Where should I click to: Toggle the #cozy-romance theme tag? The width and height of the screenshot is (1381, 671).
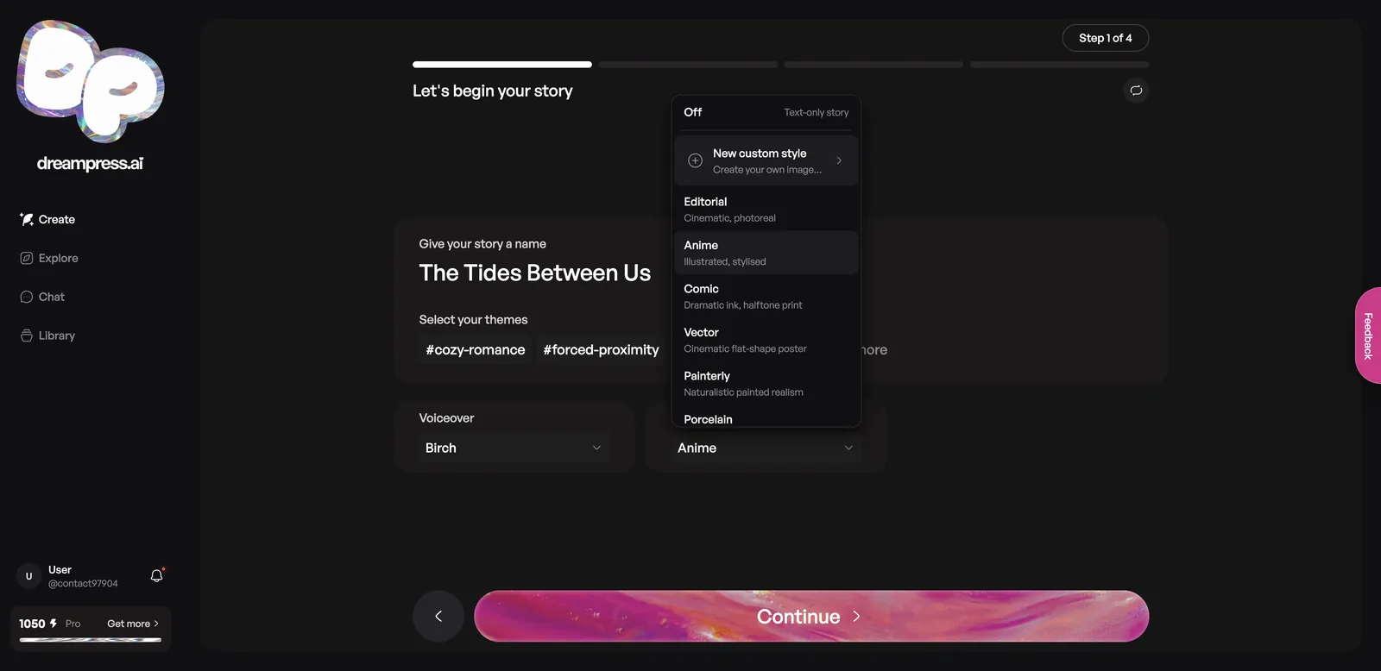click(x=476, y=350)
